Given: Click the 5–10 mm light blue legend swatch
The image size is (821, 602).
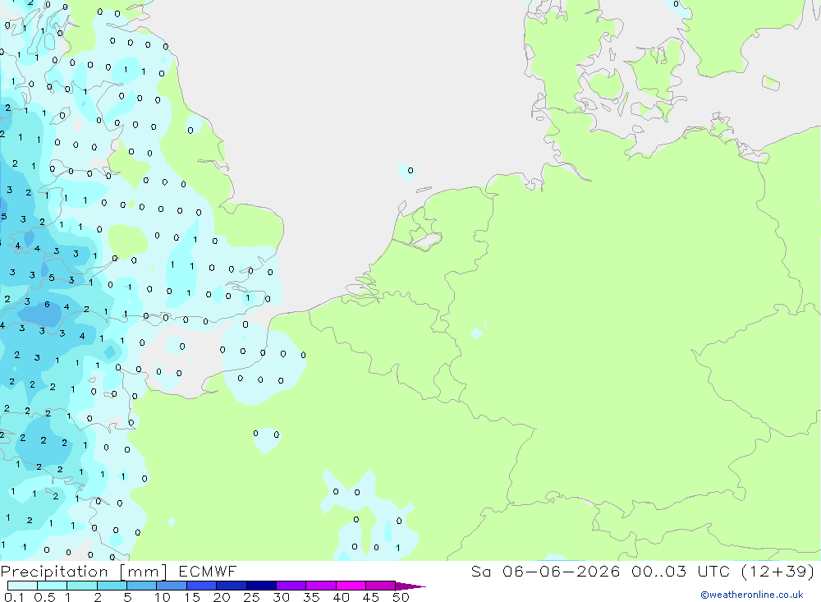Looking at the screenshot, I should (x=142, y=586).
